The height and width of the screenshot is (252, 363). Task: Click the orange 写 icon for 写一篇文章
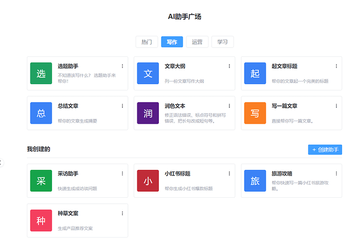(255, 113)
